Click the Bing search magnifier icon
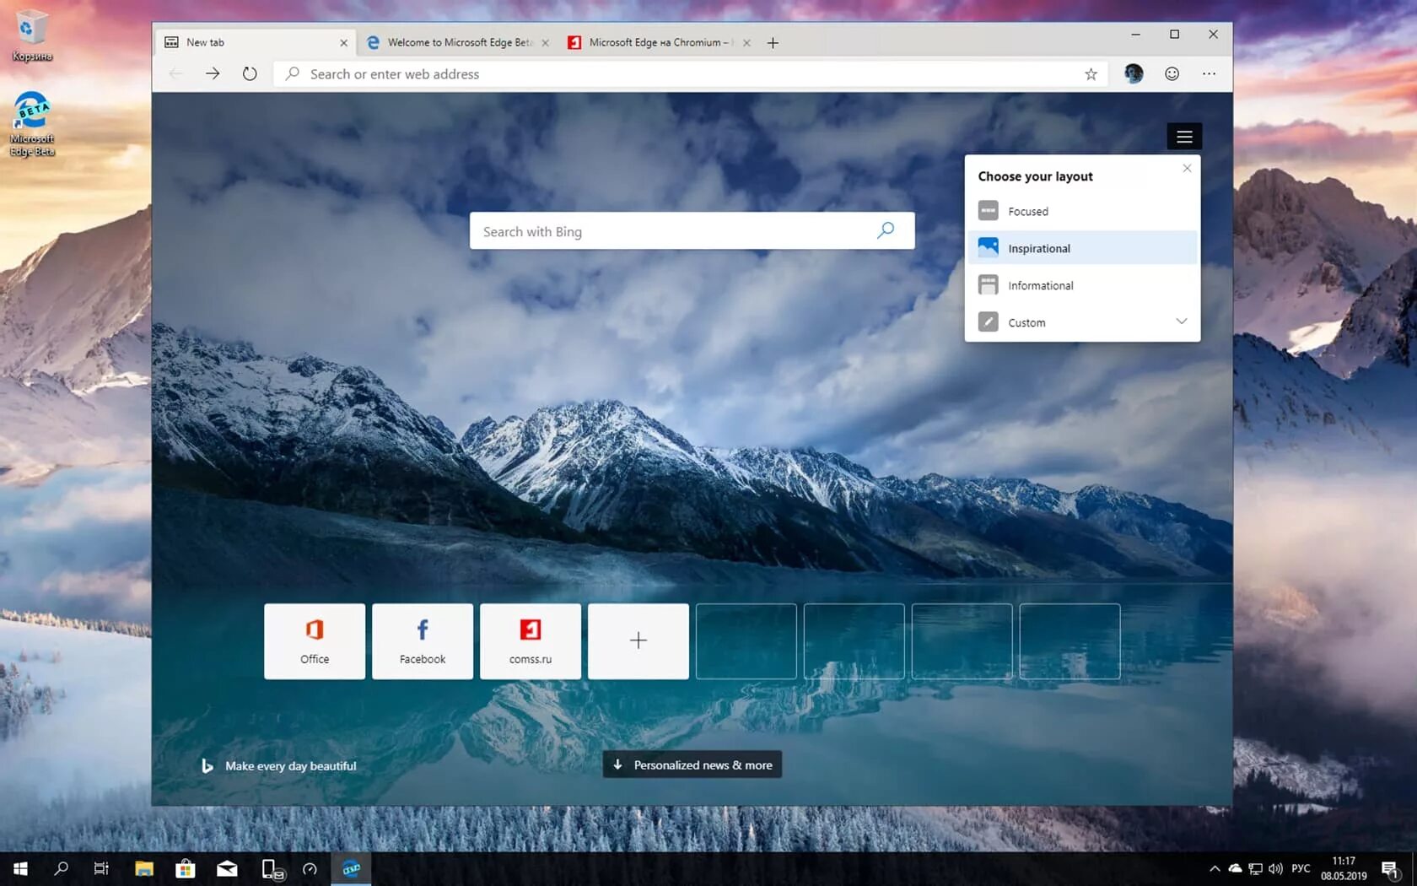The height and width of the screenshot is (886, 1417). pos(884,230)
